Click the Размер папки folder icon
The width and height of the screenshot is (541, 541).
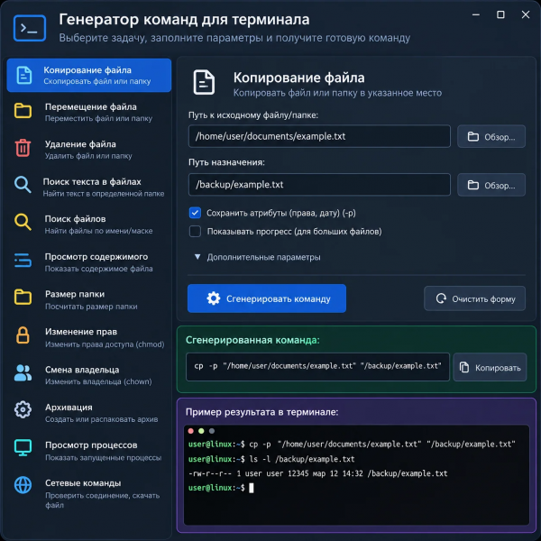click(23, 297)
